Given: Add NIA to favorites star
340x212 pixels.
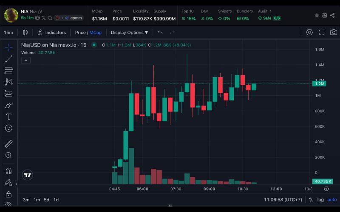Looking at the screenshot, I should pyautogui.click(x=317, y=15).
